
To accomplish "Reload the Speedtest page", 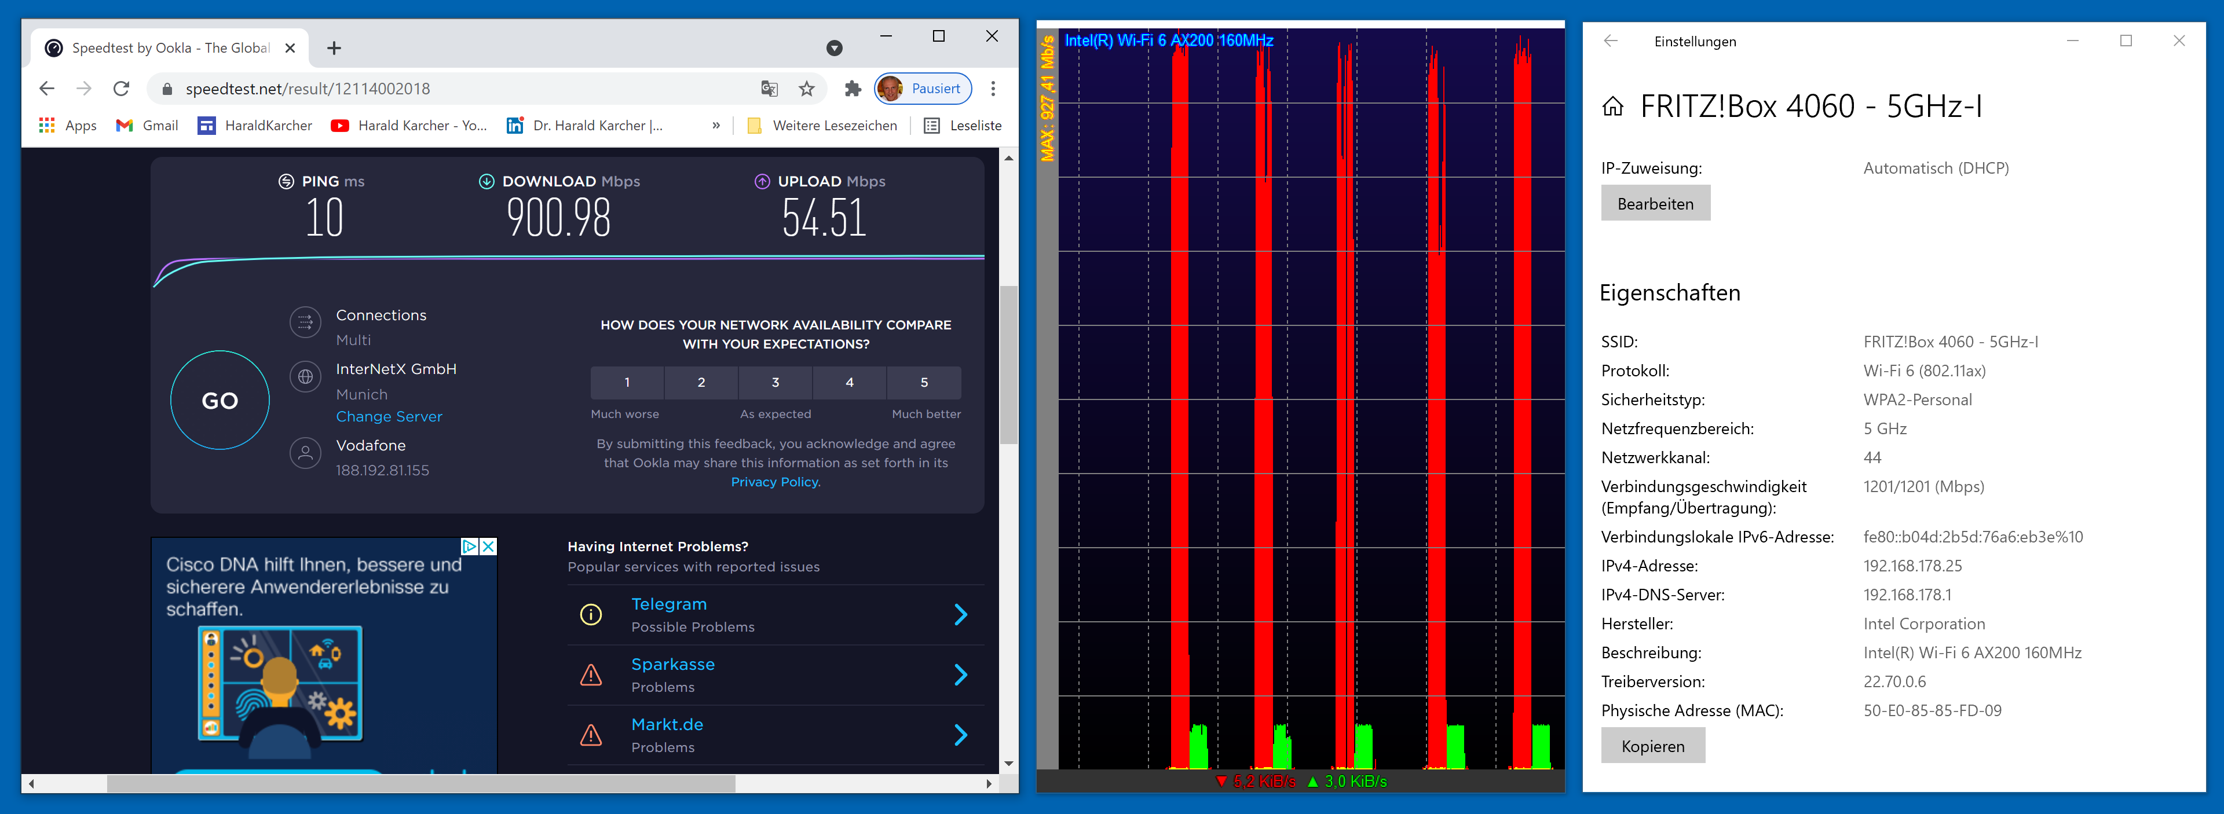I will [122, 89].
